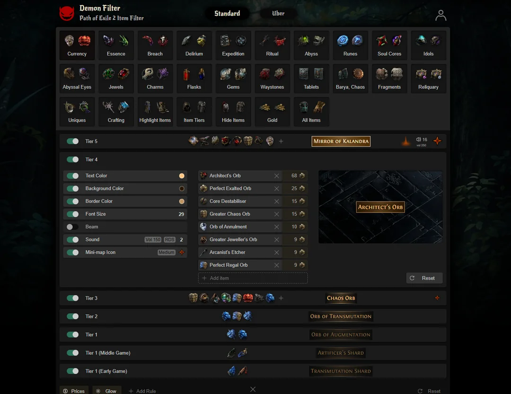The width and height of the screenshot is (511, 394).
Task: Select the Abyss category
Action: click(x=311, y=45)
